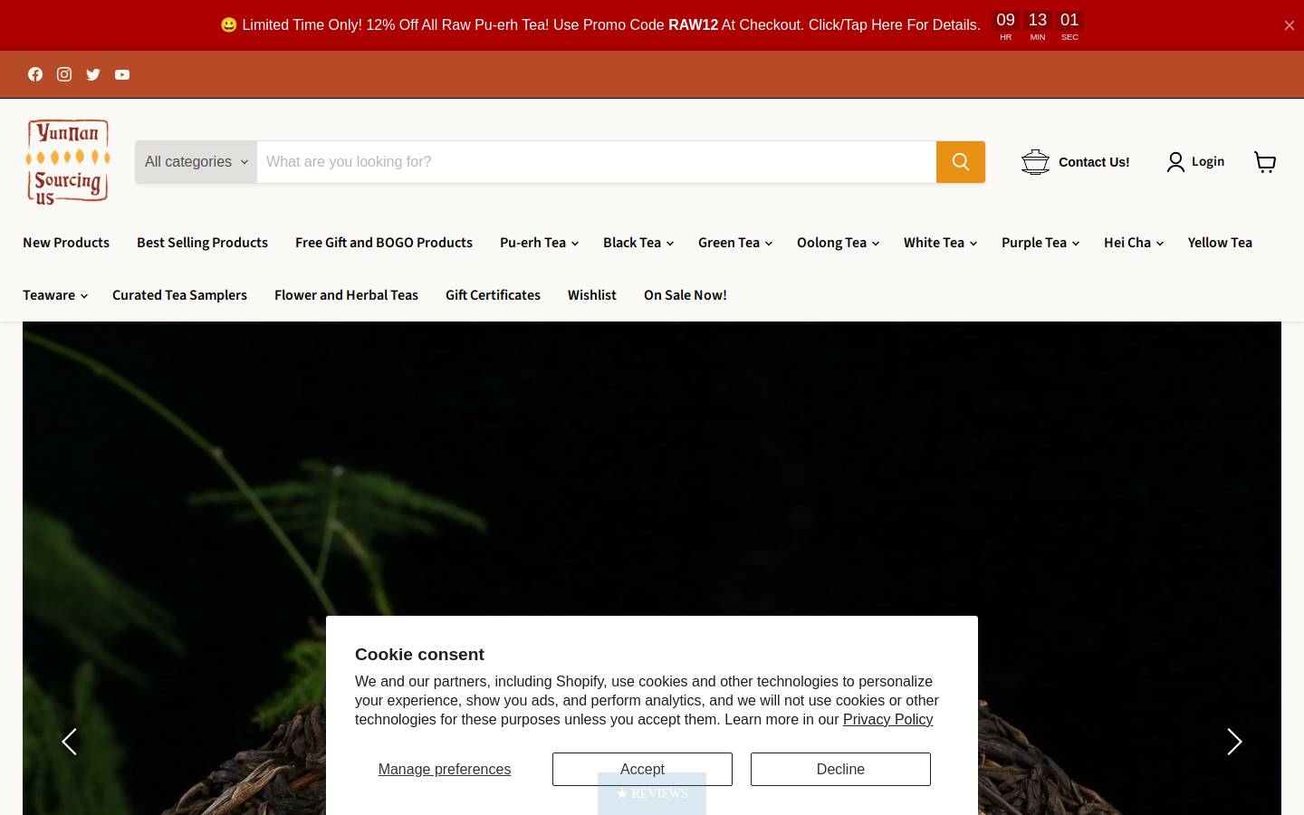Expand the Green Tea menu
The image size is (1304, 815).
(x=734, y=243)
